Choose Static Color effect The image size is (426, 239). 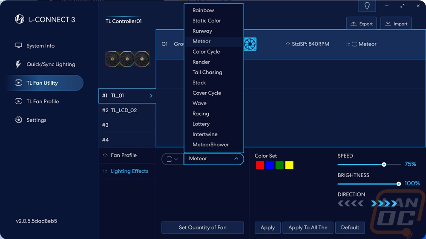click(213, 20)
